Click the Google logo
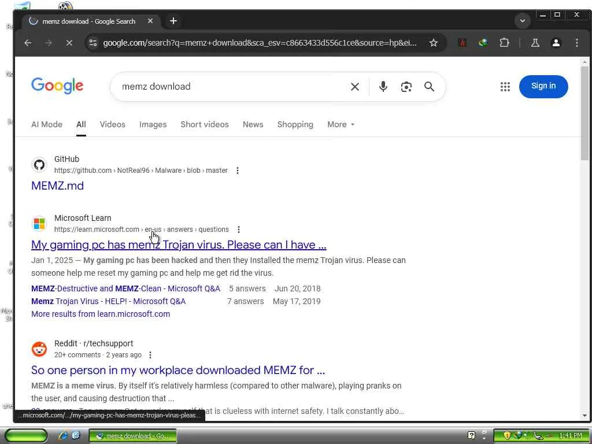 (x=57, y=86)
